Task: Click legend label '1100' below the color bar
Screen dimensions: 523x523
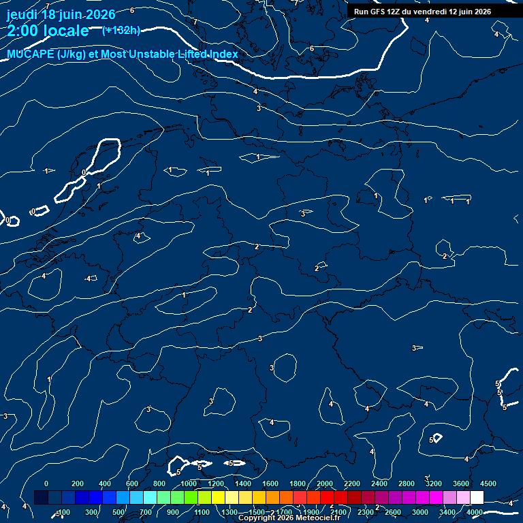Action: coord(202,512)
